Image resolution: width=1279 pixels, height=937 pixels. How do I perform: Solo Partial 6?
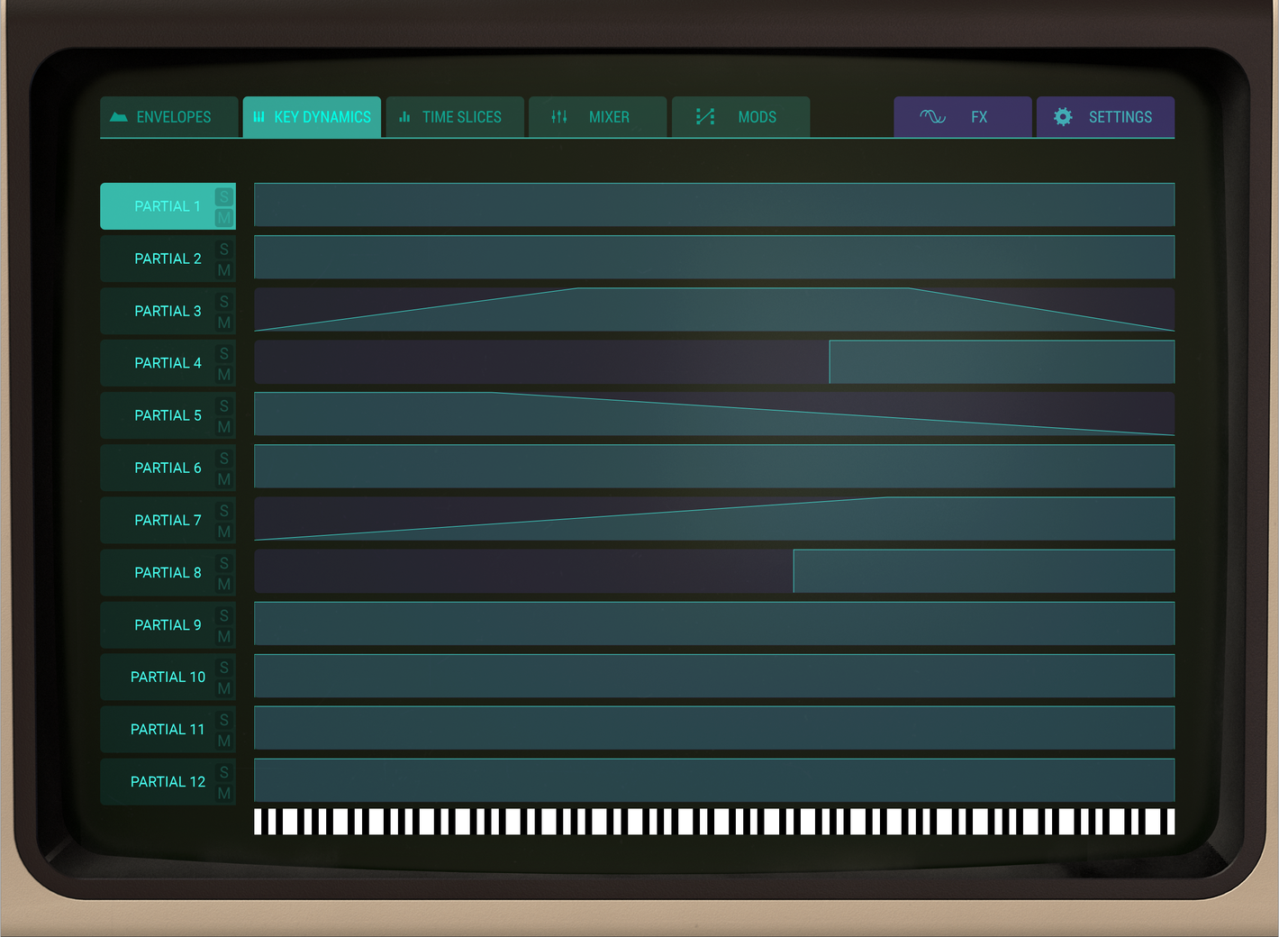[x=222, y=457]
